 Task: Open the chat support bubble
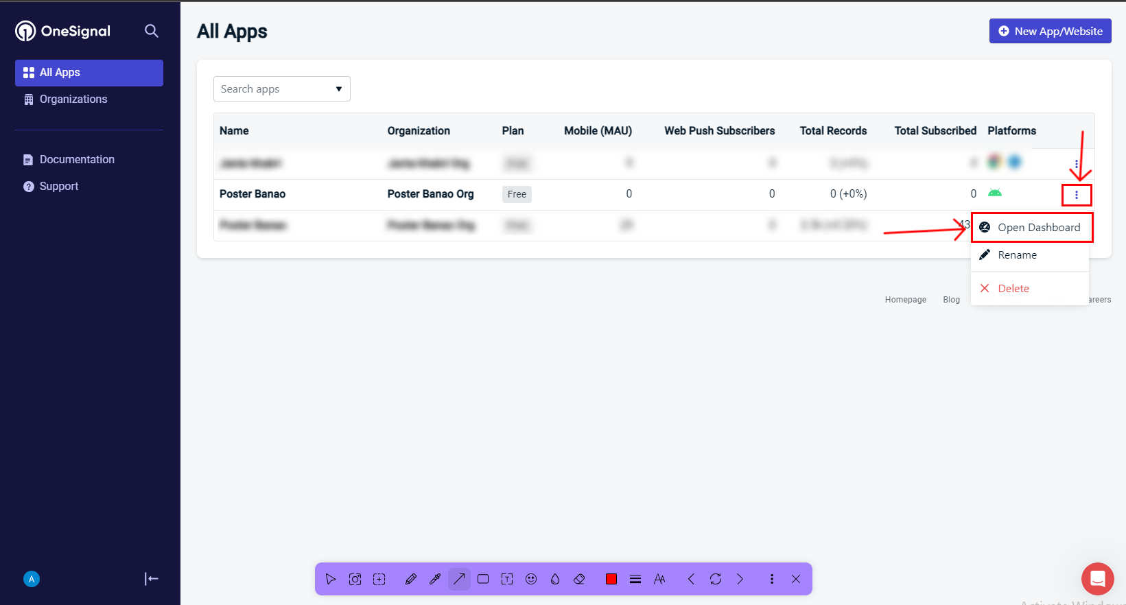tap(1098, 579)
